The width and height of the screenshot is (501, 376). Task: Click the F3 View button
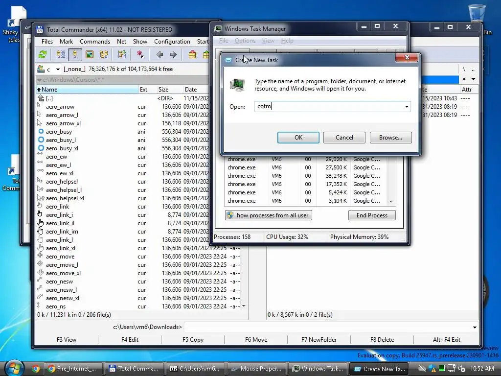(67, 340)
